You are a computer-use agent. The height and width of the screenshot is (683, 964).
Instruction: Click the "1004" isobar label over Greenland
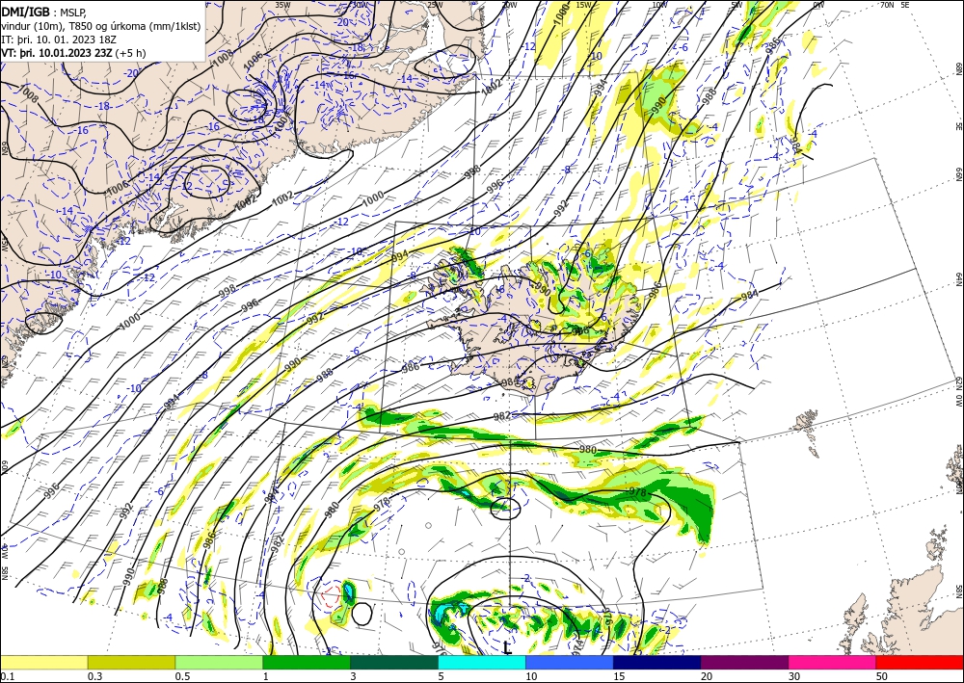tap(282, 120)
